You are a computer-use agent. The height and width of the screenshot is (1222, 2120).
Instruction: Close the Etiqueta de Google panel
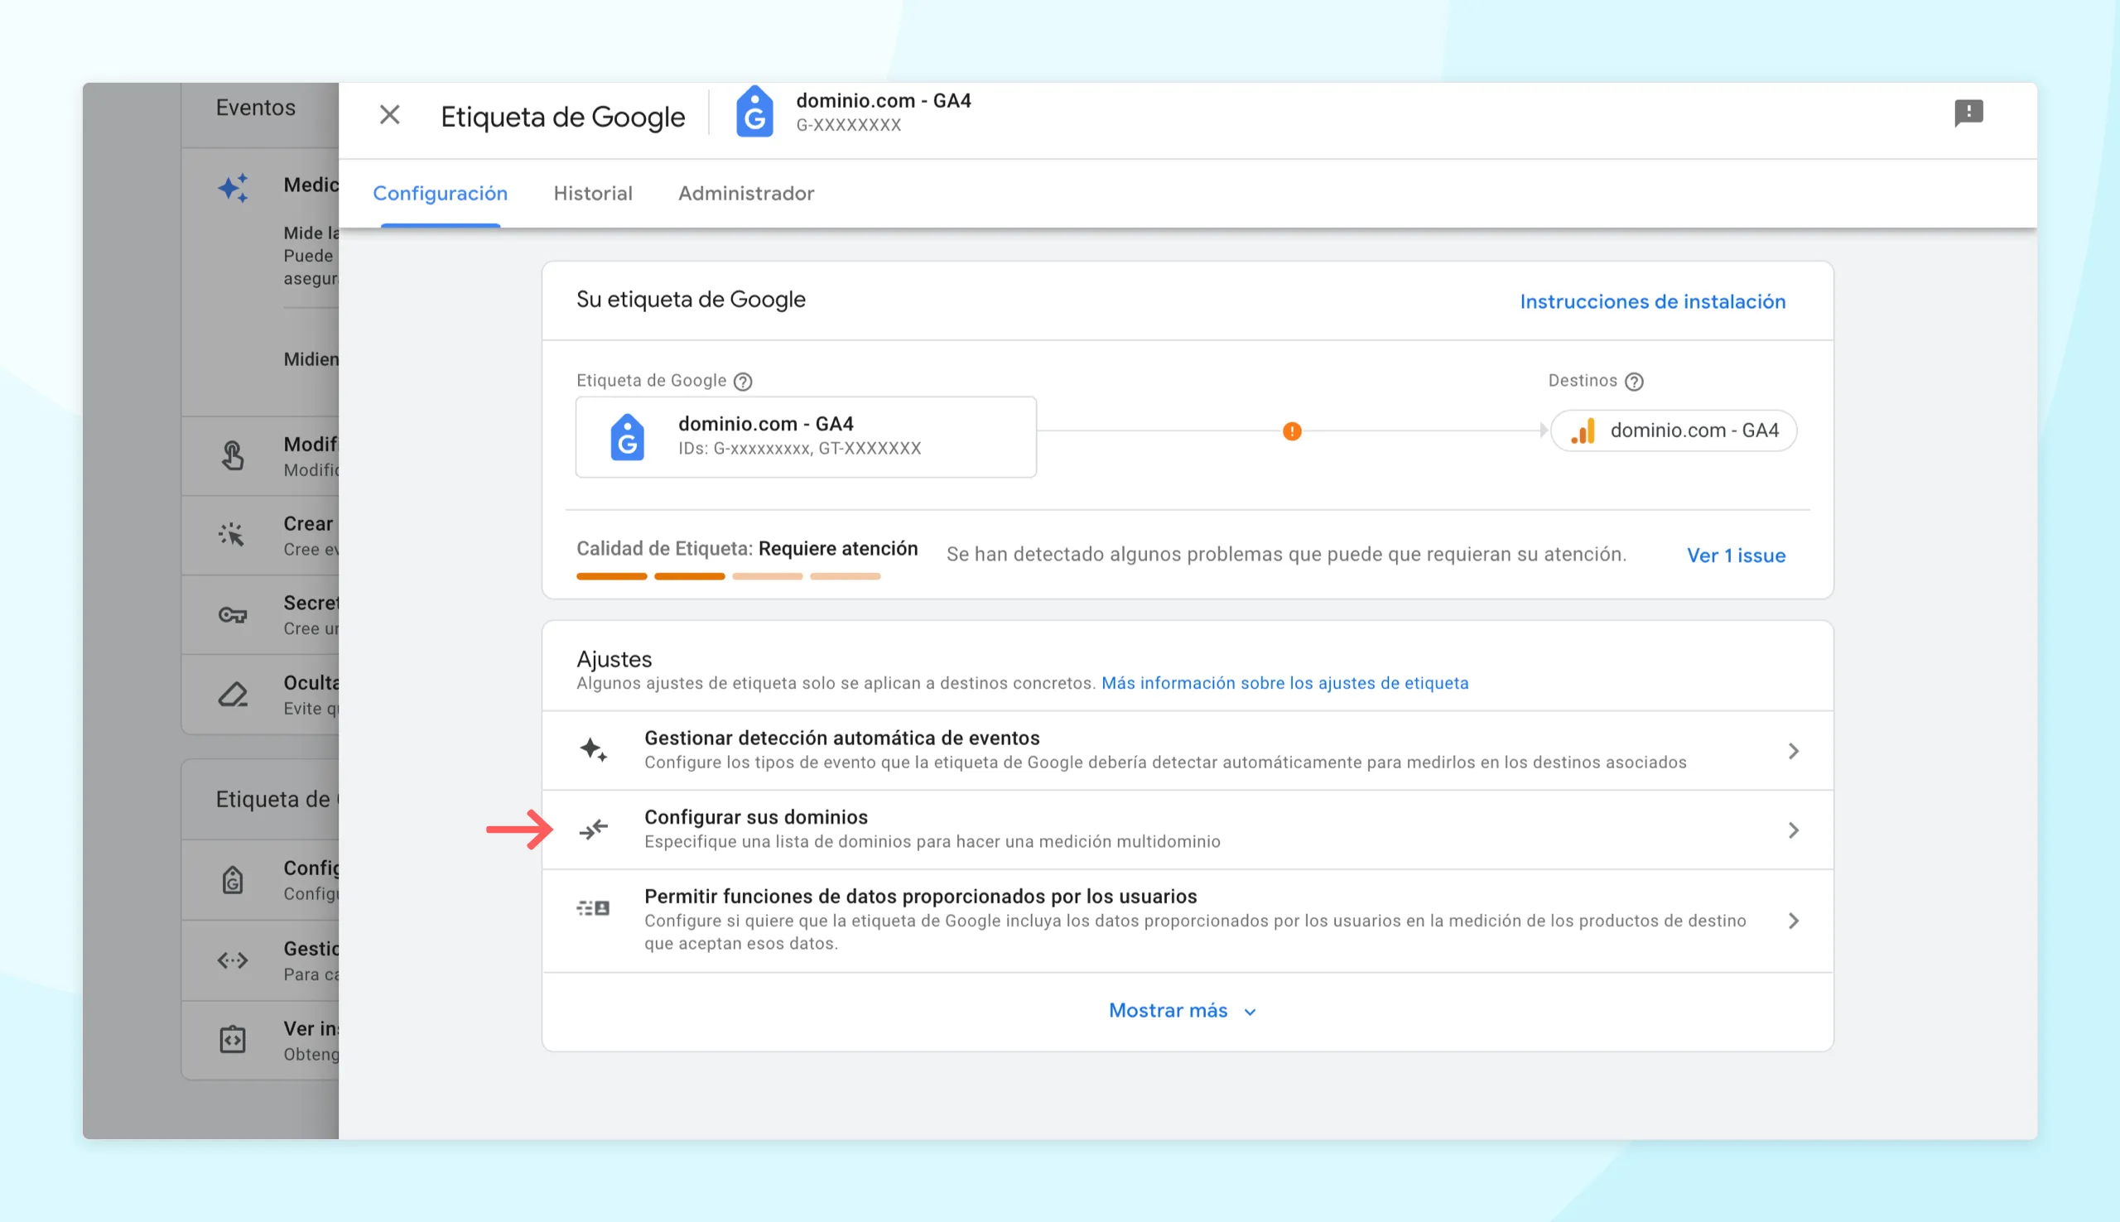point(389,115)
